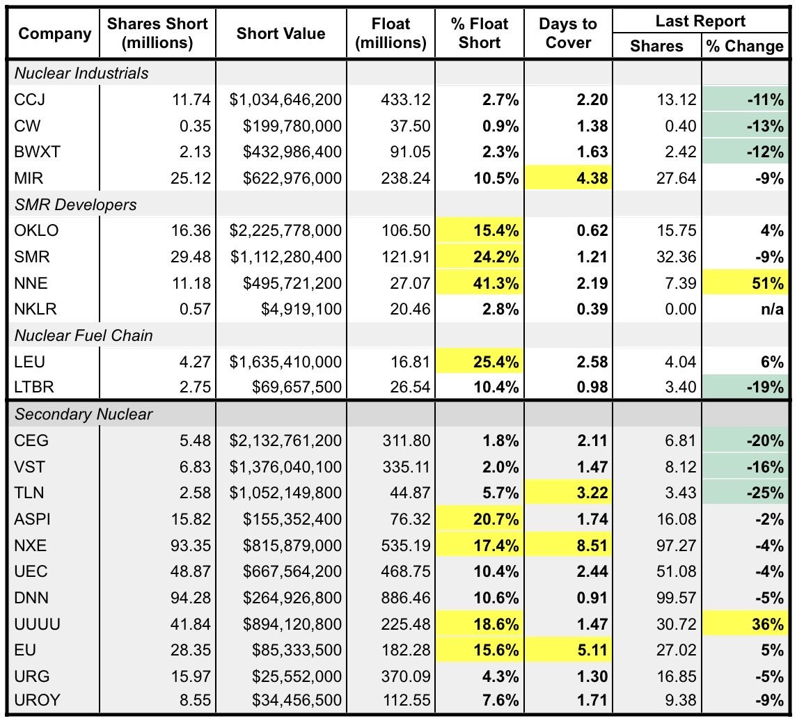Select the Nuclear Industrials section row
Image resolution: width=797 pixels, height=723 pixels.
click(x=398, y=73)
